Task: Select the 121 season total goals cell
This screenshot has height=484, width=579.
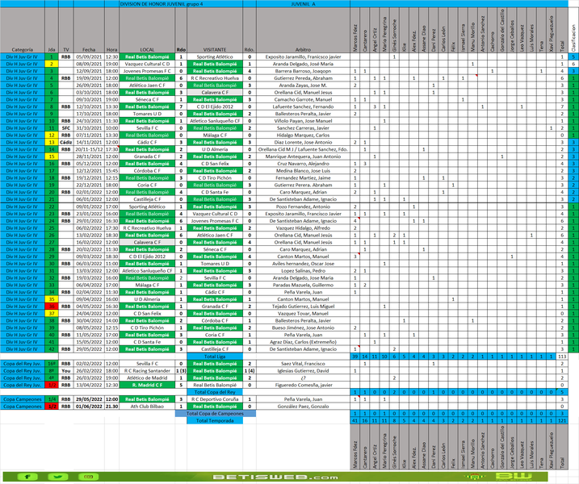Action: coord(562,420)
